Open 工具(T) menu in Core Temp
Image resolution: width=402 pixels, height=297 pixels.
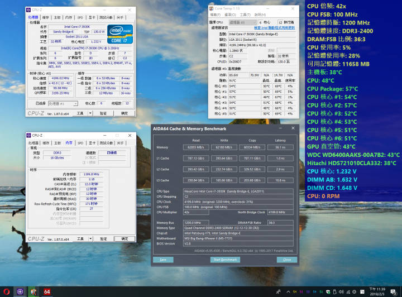(245, 15)
